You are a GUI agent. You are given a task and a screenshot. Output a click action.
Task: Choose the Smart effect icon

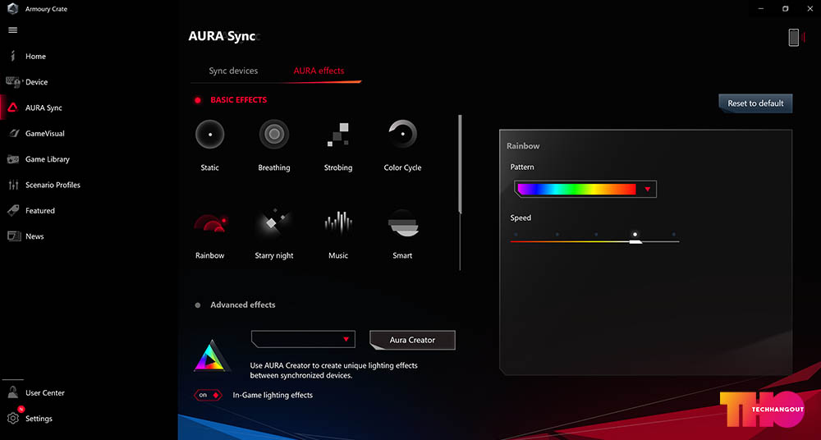402,222
